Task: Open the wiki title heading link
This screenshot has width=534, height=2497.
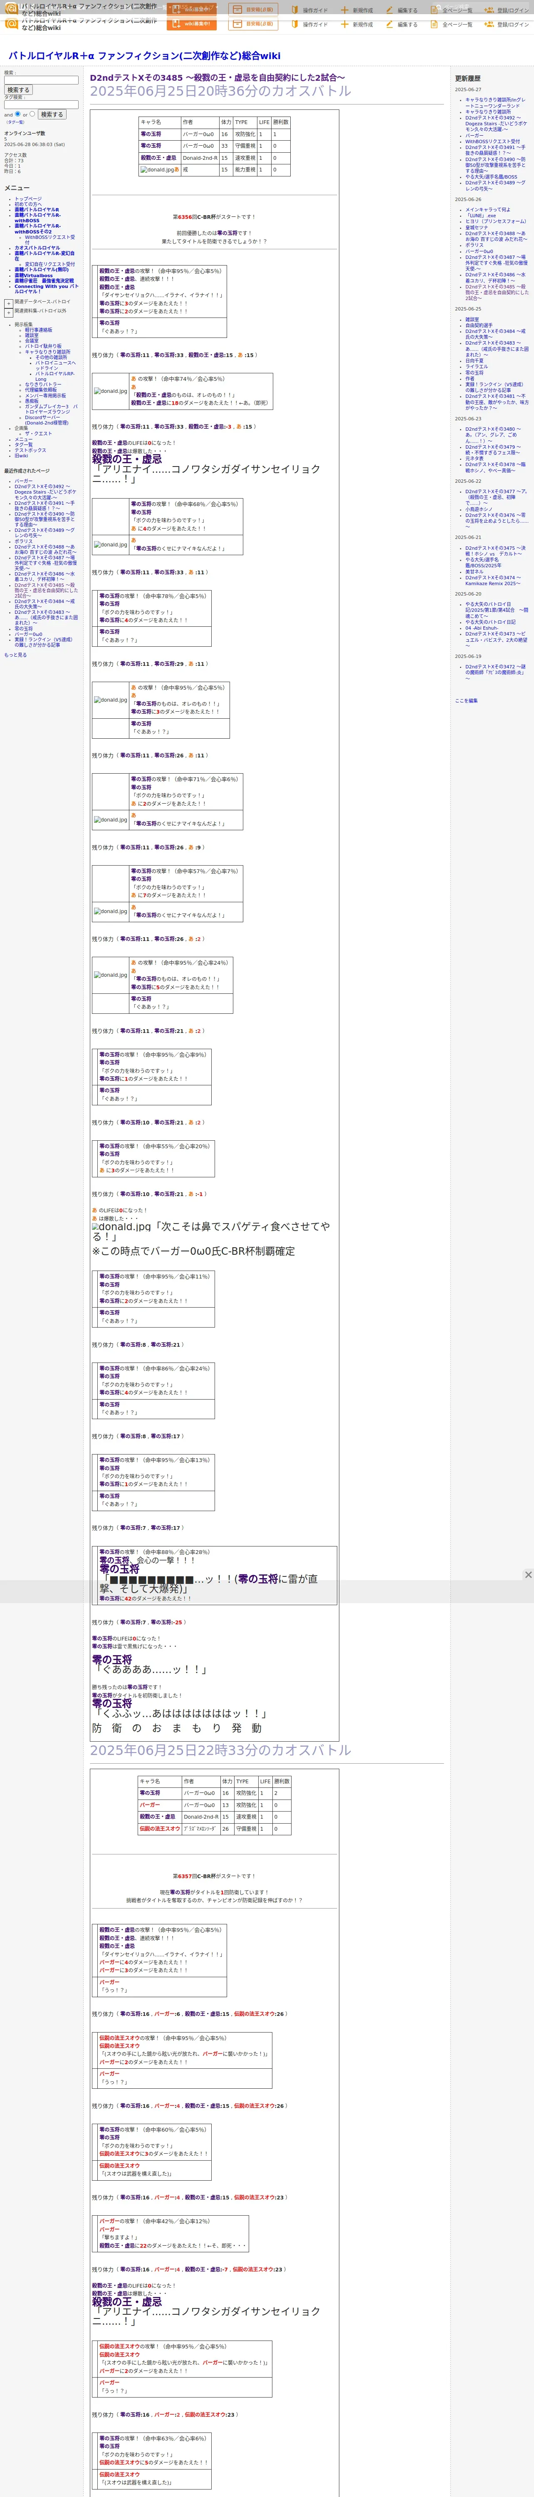Action: click(x=143, y=56)
